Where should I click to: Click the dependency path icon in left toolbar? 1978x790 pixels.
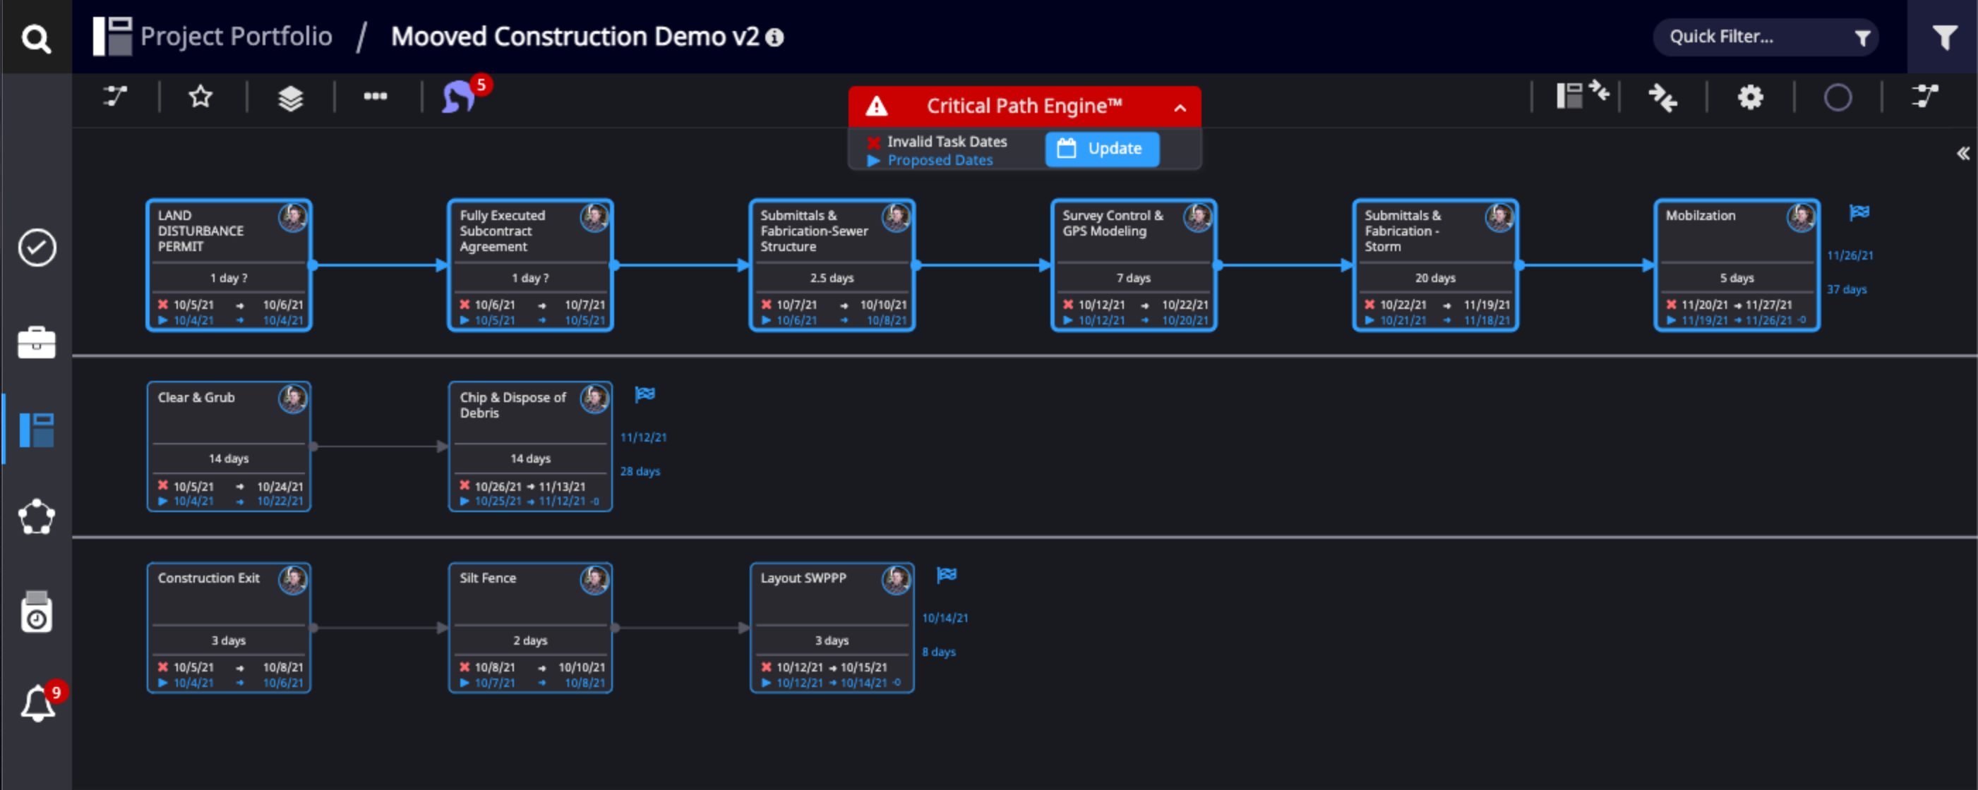point(115,97)
